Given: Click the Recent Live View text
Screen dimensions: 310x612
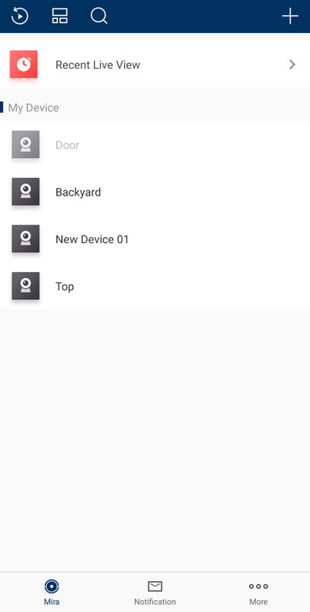Looking at the screenshot, I should [98, 65].
